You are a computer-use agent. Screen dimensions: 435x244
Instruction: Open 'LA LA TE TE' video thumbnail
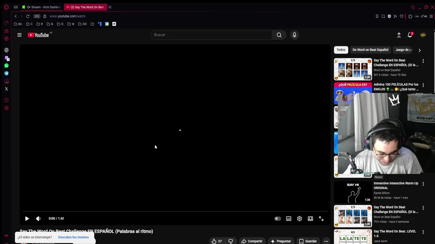[353, 237]
